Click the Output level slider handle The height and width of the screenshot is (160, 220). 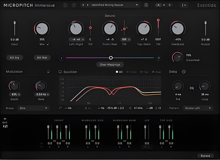tap(205, 23)
